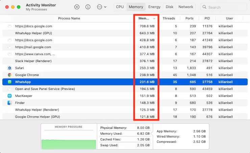Viewport: 250px width, 153px height.
Task: Click the Wired Memory 1.10 GB value
Action: [199, 136]
